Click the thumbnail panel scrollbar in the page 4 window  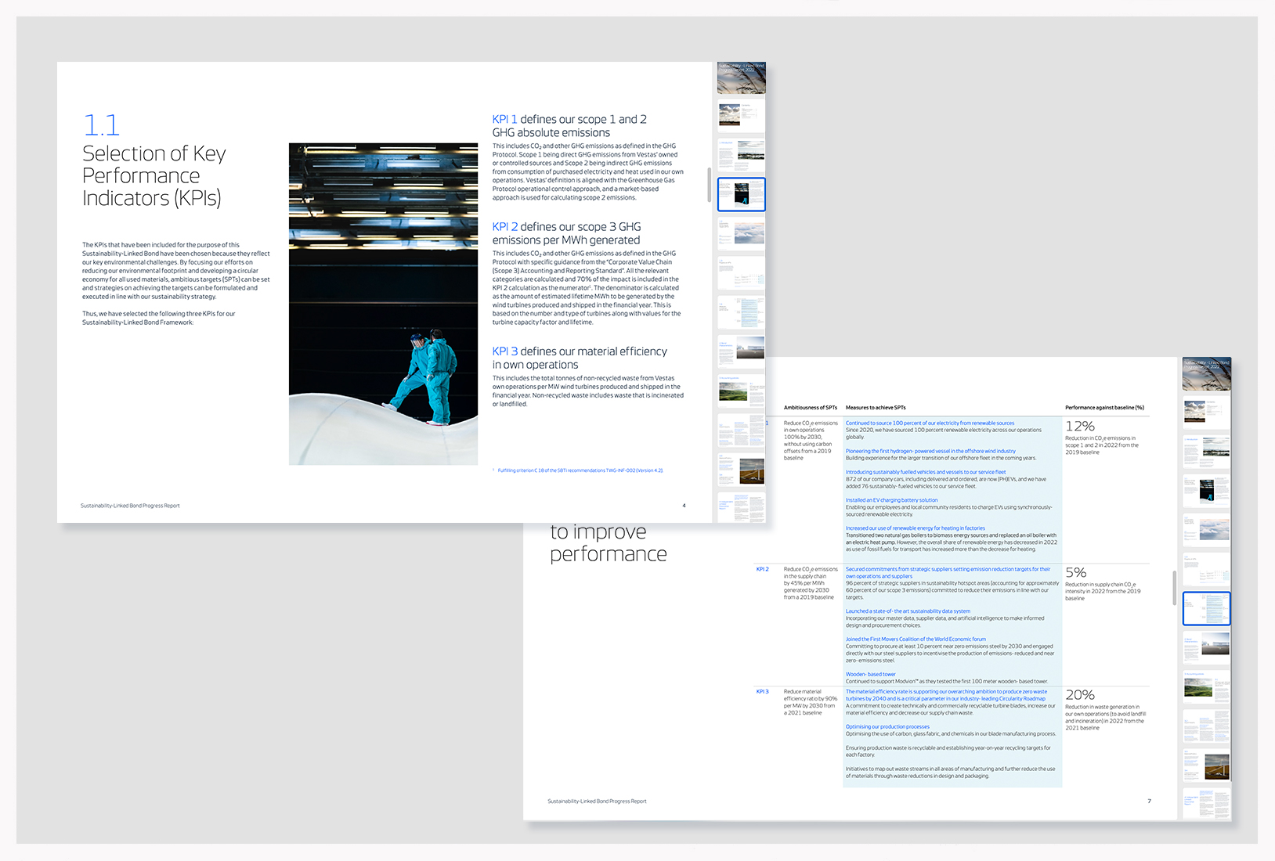point(710,185)
